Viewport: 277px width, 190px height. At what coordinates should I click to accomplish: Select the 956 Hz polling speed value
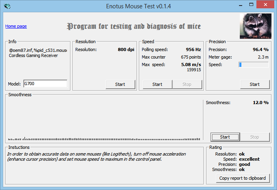(x=194, y=49)
